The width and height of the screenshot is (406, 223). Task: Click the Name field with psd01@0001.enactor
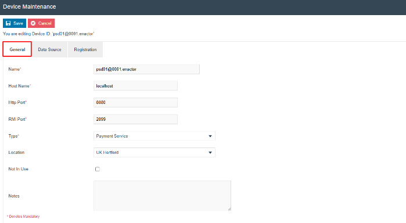(x=146, y=69)
